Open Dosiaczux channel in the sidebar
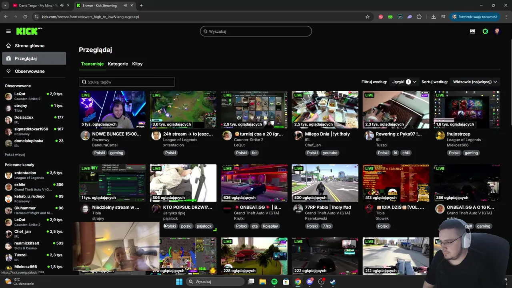512x288 pixels. point(34,120)
